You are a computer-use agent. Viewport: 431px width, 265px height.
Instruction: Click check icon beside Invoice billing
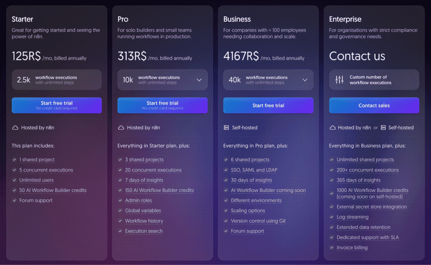coord(332,248)
